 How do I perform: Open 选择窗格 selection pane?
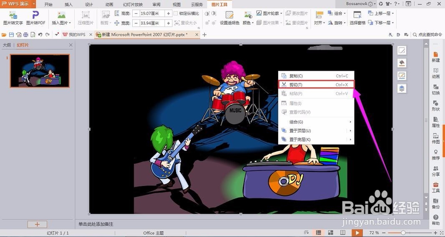[x=357, y=18]
